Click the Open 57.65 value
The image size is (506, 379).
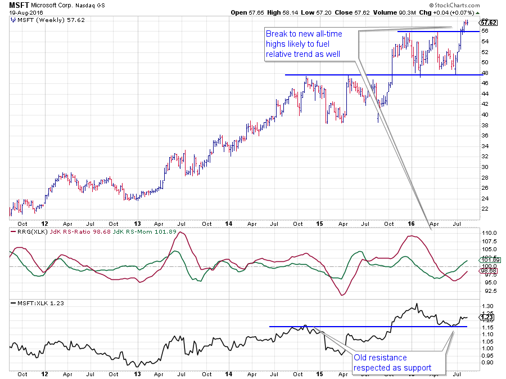(247, 12)
